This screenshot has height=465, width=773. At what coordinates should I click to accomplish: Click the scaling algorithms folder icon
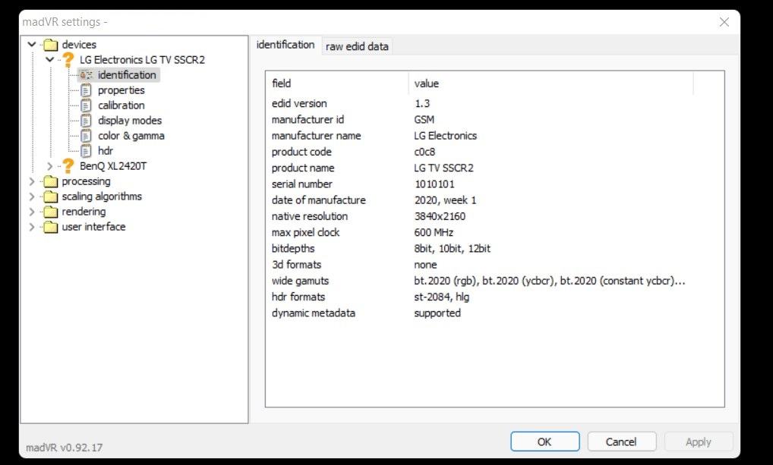click(x=51, y=196)
